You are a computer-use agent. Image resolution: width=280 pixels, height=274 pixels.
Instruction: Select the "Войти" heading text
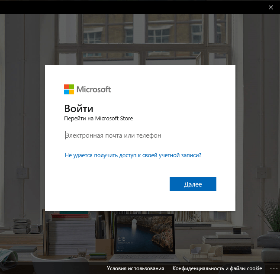tap(79, 108)
